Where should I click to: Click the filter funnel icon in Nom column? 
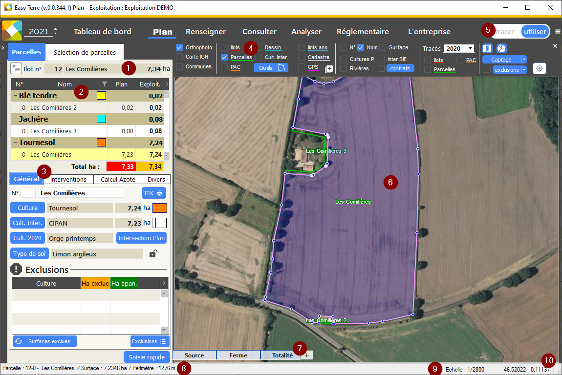click(x=104, y=84)
